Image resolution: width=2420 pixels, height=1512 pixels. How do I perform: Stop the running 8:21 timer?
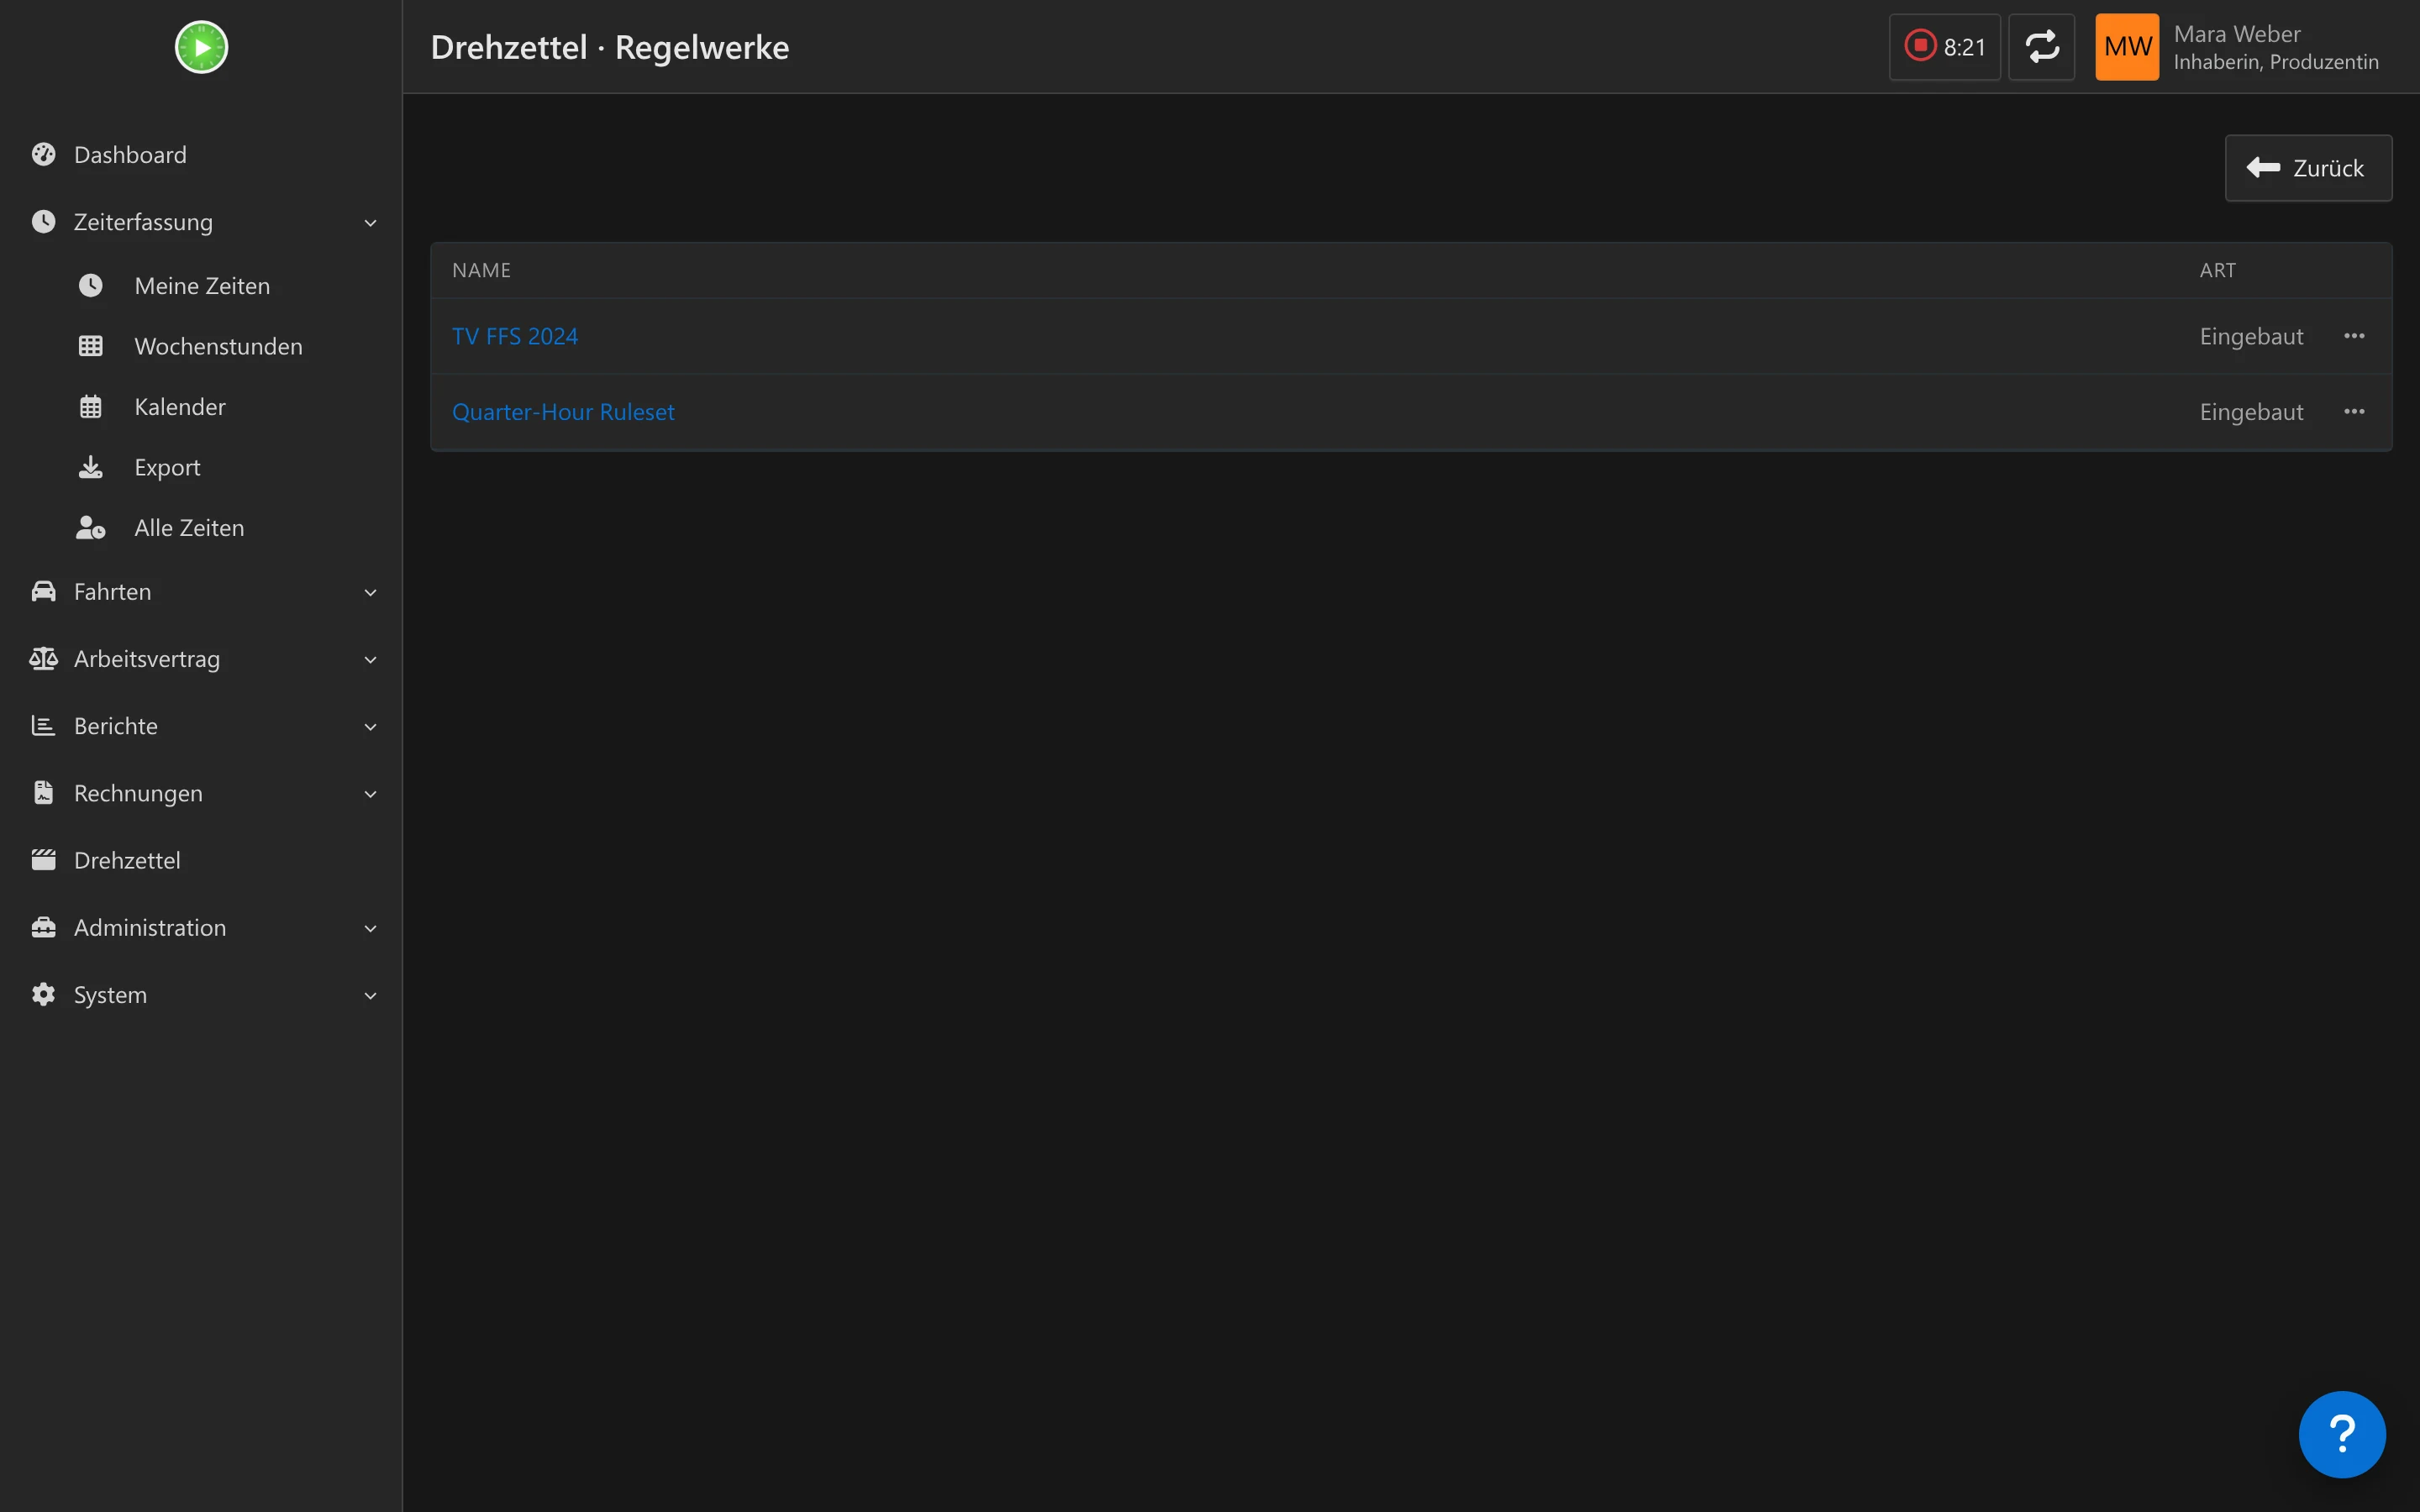coord(1944,47)
